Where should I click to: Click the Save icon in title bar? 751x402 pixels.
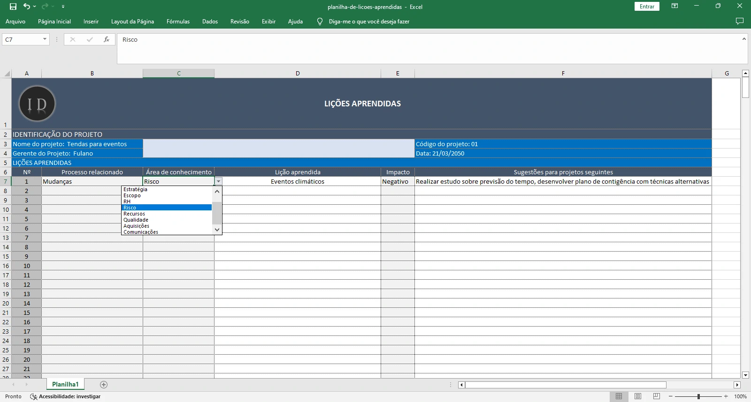[13, 7]
